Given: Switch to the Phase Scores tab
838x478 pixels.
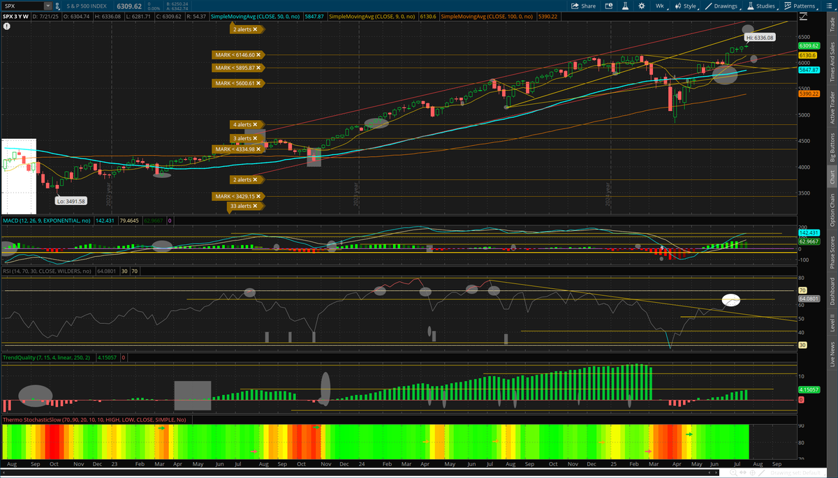Looking at the screenshot, I should pyautogui.click(x=832, y=253).
